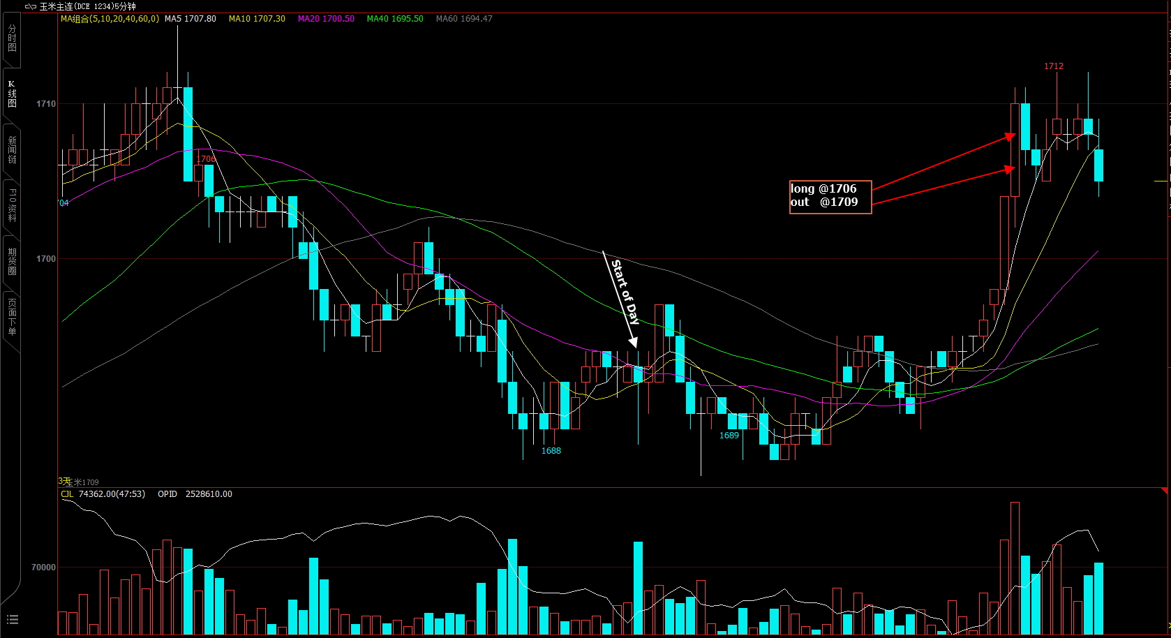
Task: Open the list menu icon at sidebar bottom
Action: point(12,619)
